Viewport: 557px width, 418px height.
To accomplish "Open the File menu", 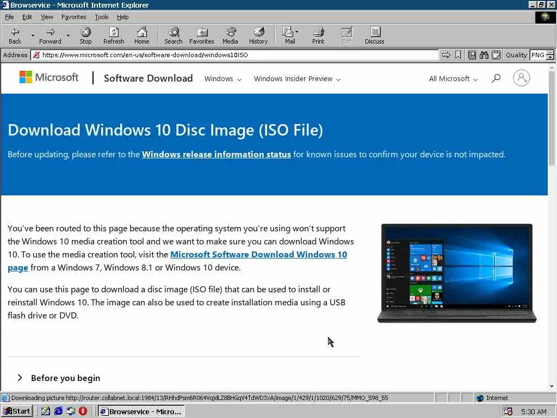I will (9, 17).
